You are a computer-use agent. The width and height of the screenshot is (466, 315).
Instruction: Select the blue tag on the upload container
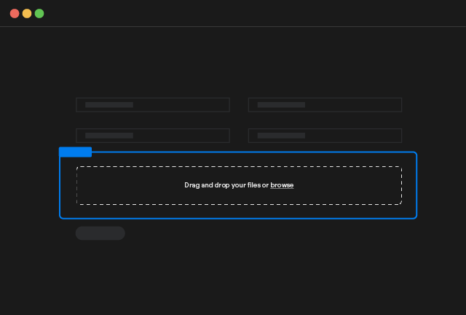[75, 152]
